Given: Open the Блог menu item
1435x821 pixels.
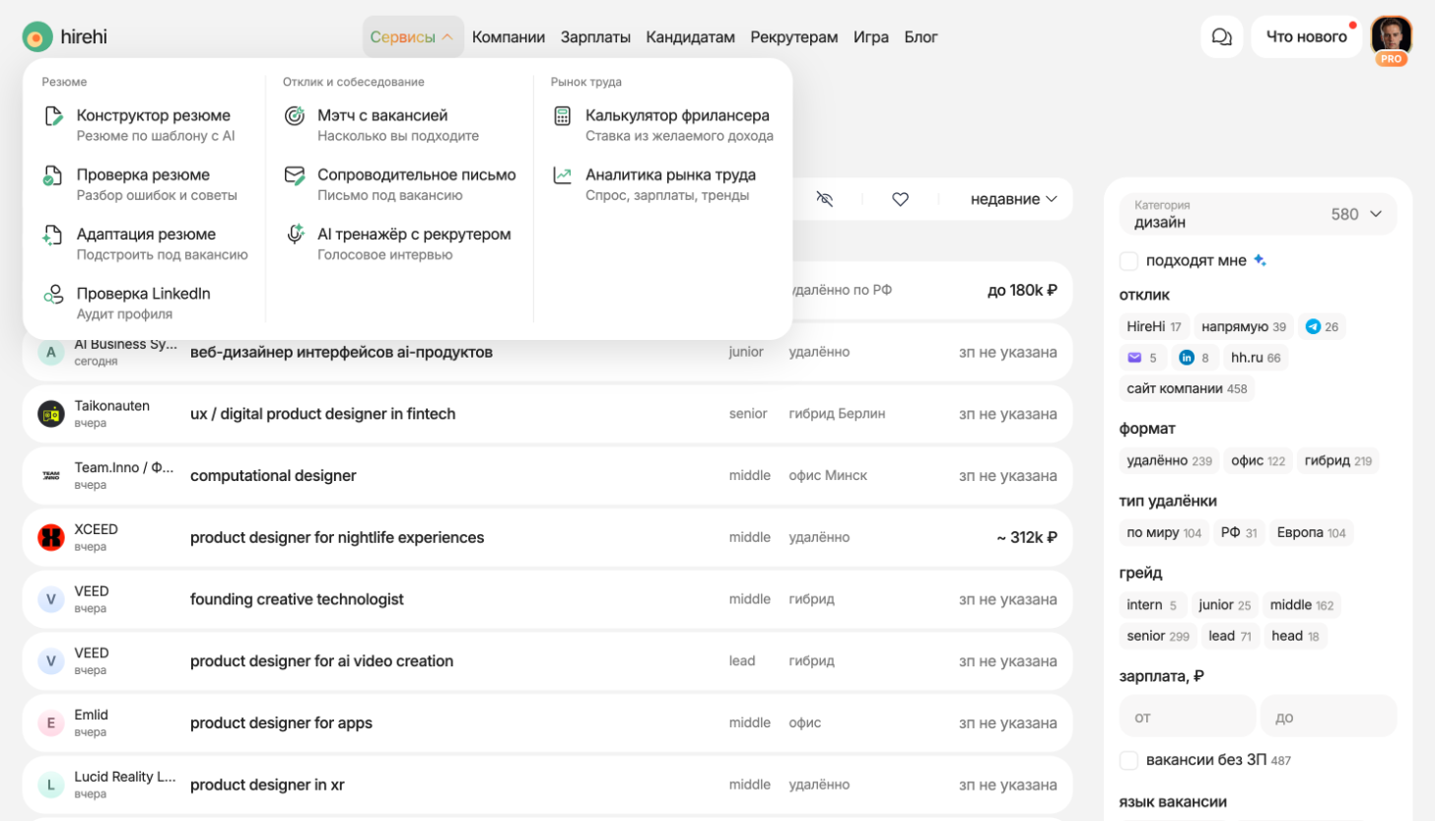Looking at the screenshot, I should coord(921,37).
